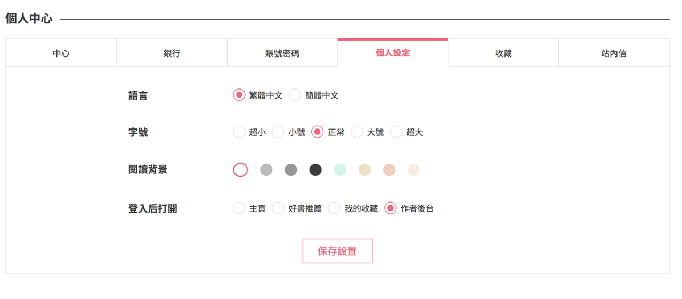Click the 保存設置 button
This screenshot has height=299, width=682.
[x=337, y=251]
